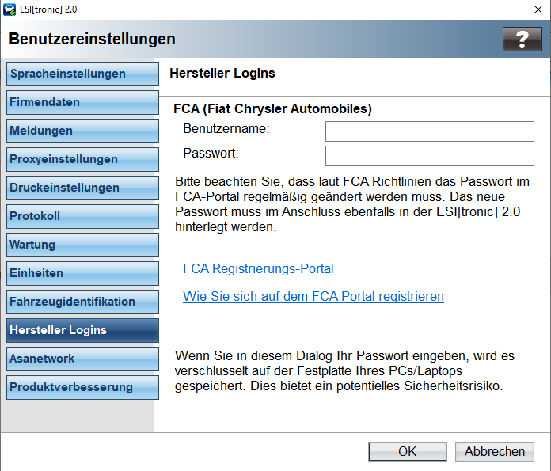Open the Asanetwork section
Image resolution: width=551 pixels, height=471 pixels.
click(82, 359)
